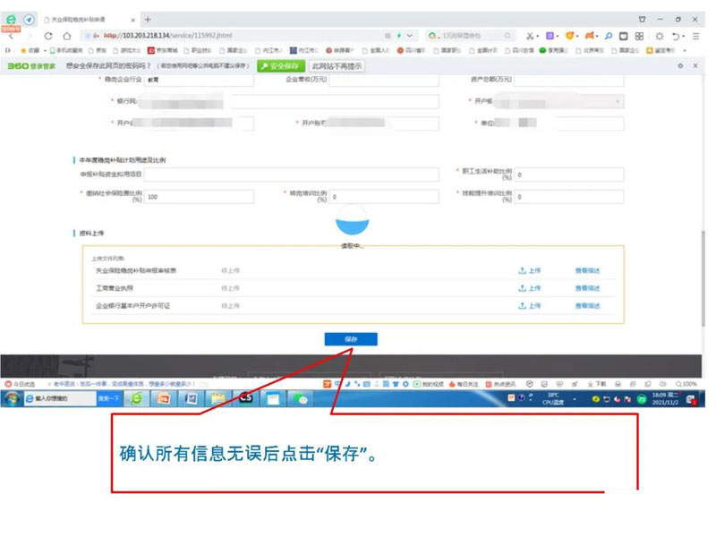Upload file for 失业保险稳岗补贴申报审核表

[529, 270]
